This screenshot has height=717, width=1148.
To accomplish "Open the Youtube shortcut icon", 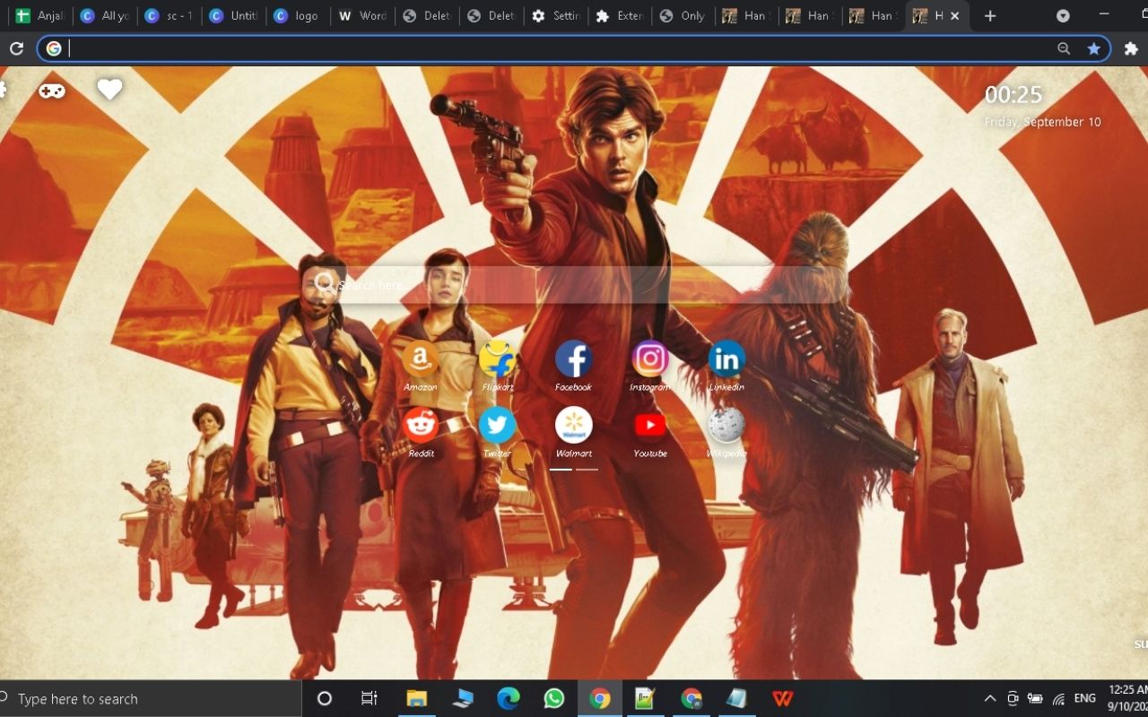I will [650, 425].
